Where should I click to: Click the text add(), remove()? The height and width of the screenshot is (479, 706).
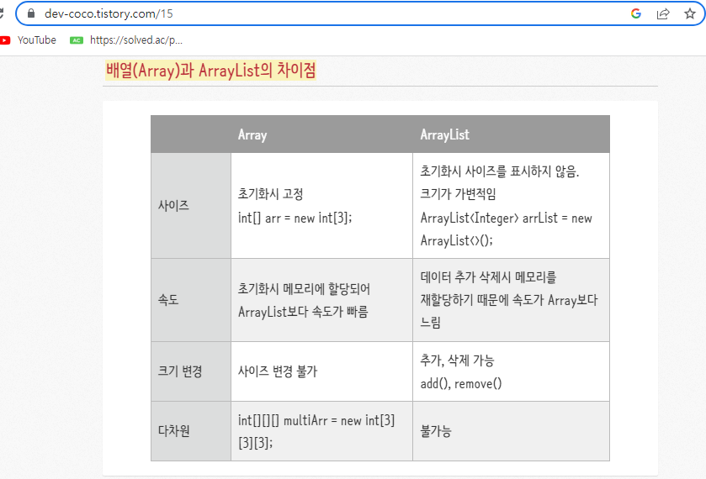coord(461,384)
